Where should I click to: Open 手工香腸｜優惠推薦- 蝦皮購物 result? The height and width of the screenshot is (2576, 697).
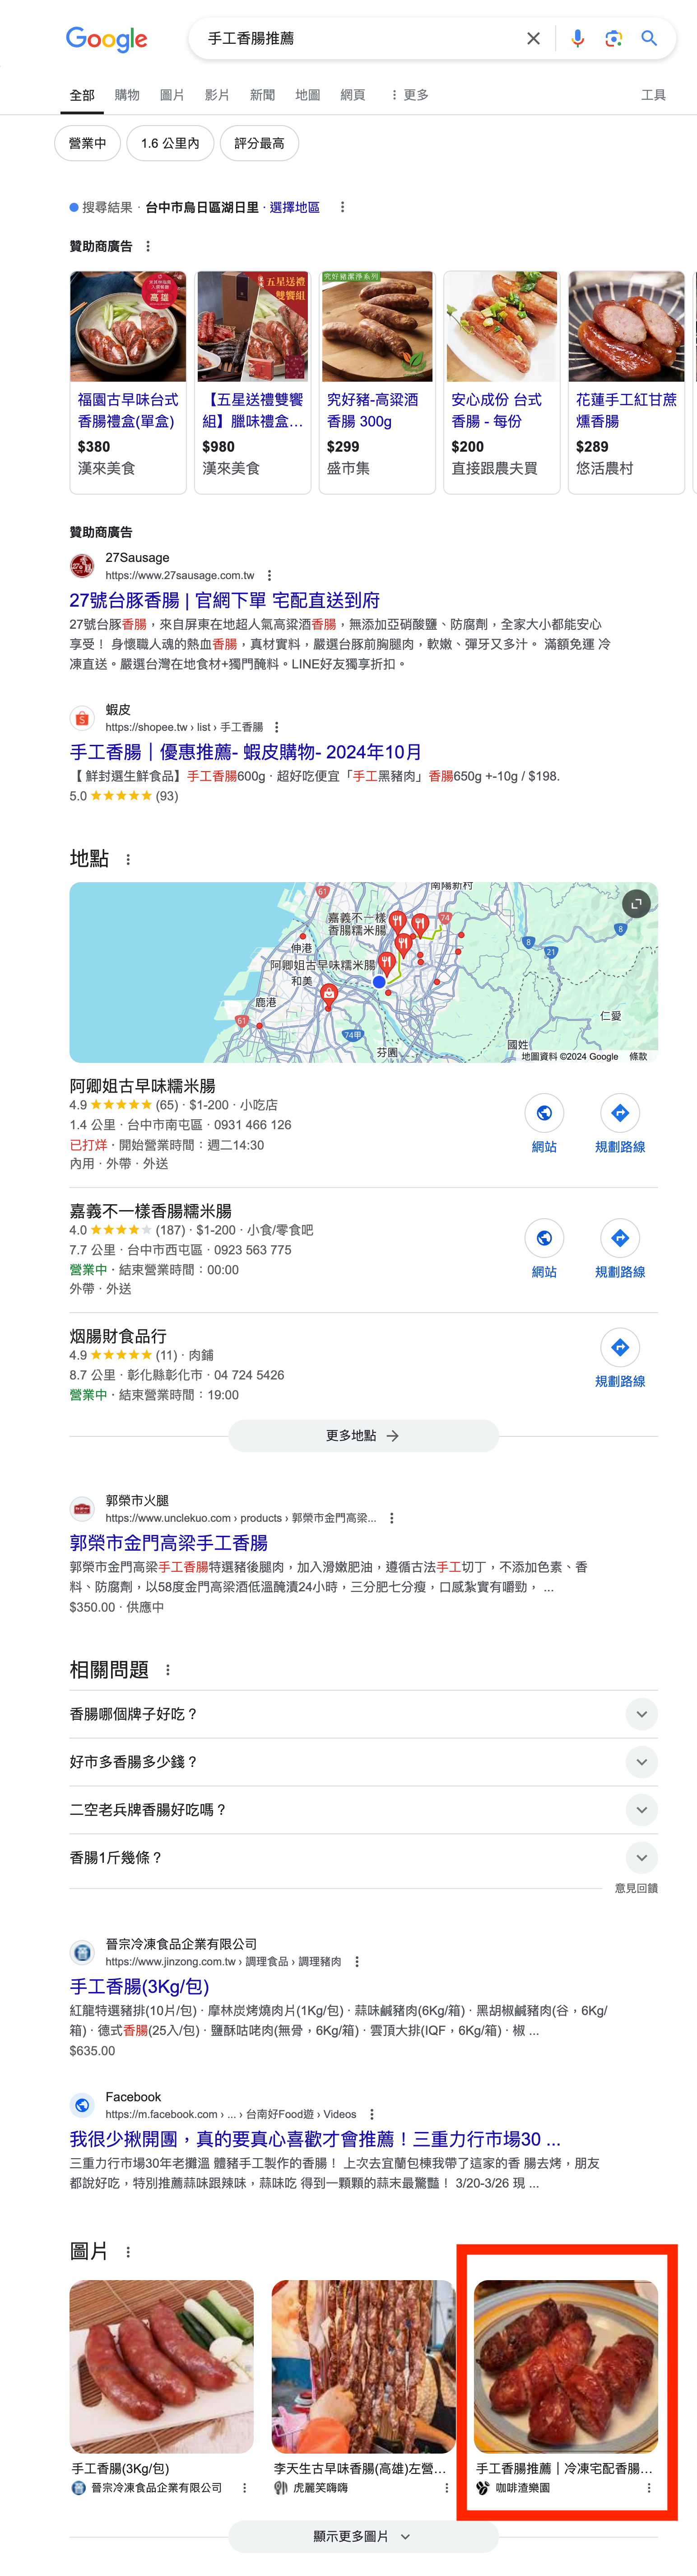(x=245, y=752)
